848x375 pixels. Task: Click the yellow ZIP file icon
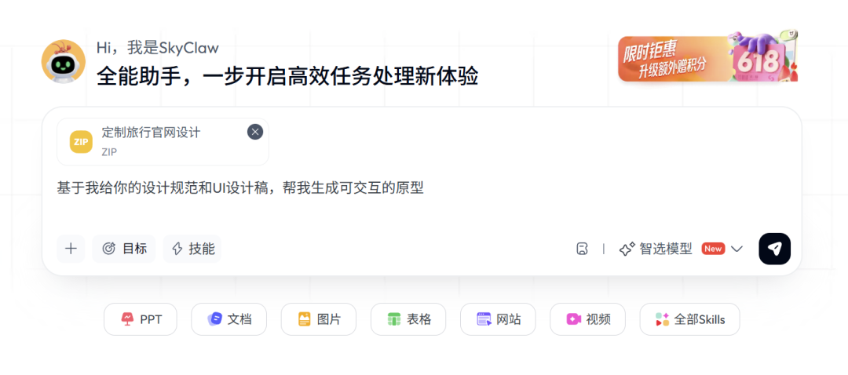[81, 141]
